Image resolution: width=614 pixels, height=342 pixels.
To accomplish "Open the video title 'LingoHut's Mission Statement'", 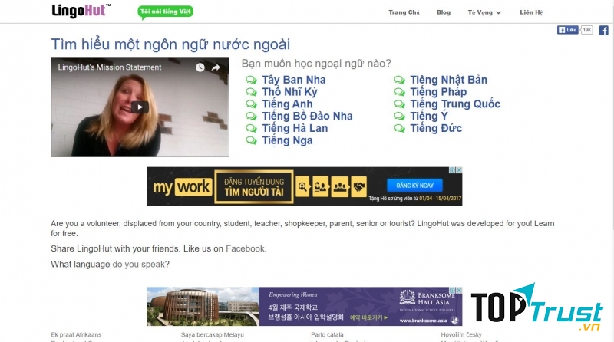I will (x=110, y=67).
